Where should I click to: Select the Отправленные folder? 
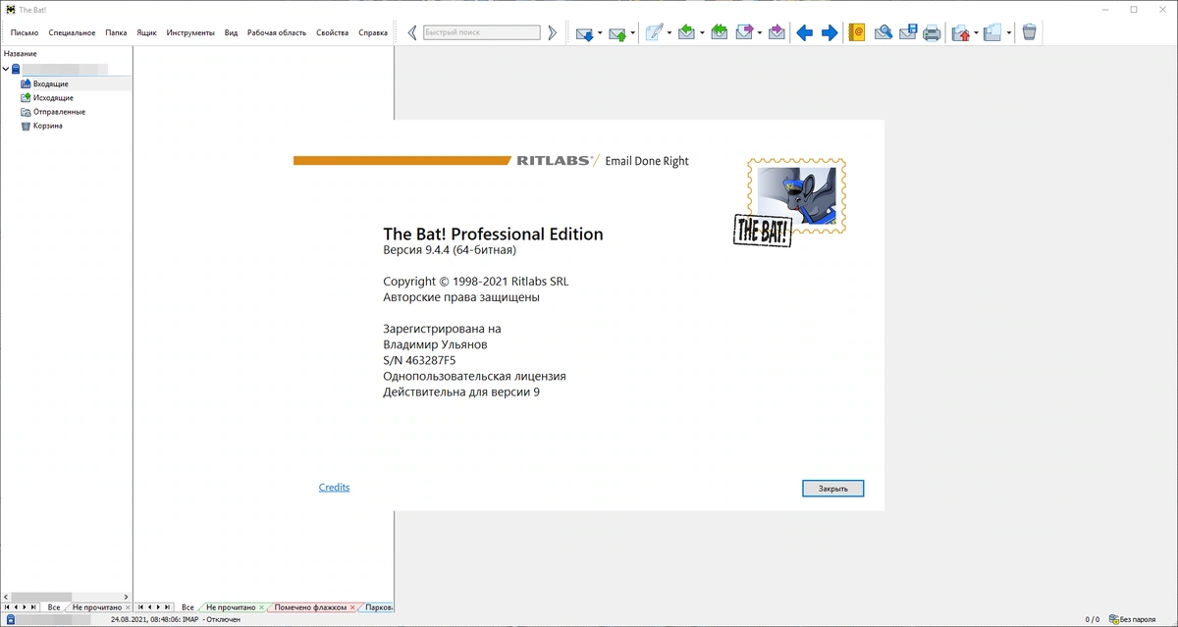[59, 112]
